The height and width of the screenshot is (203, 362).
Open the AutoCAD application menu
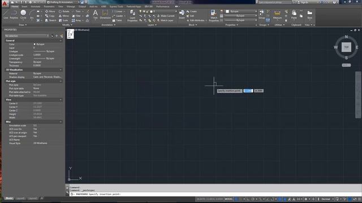coord(5,3)
